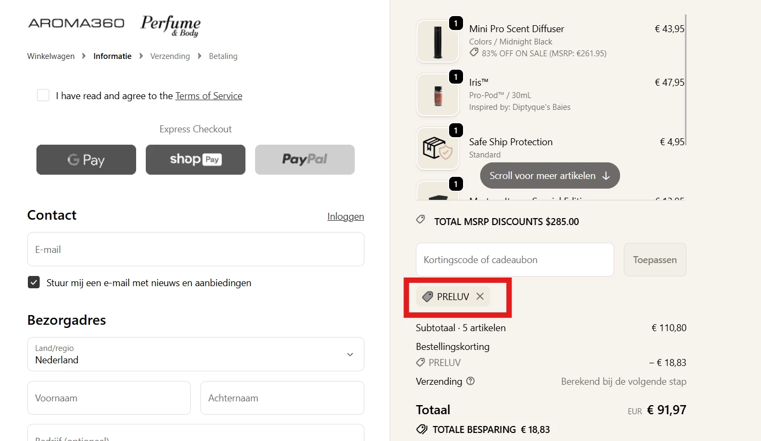Go to Winkelwagen breadcrumb step

point(51,56)
